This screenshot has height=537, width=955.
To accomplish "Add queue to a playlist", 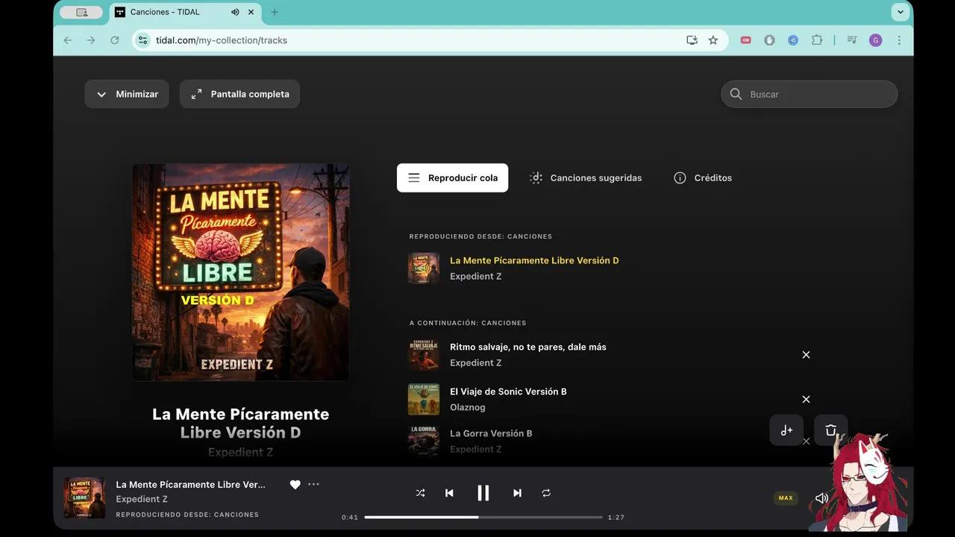I will 786,430.
